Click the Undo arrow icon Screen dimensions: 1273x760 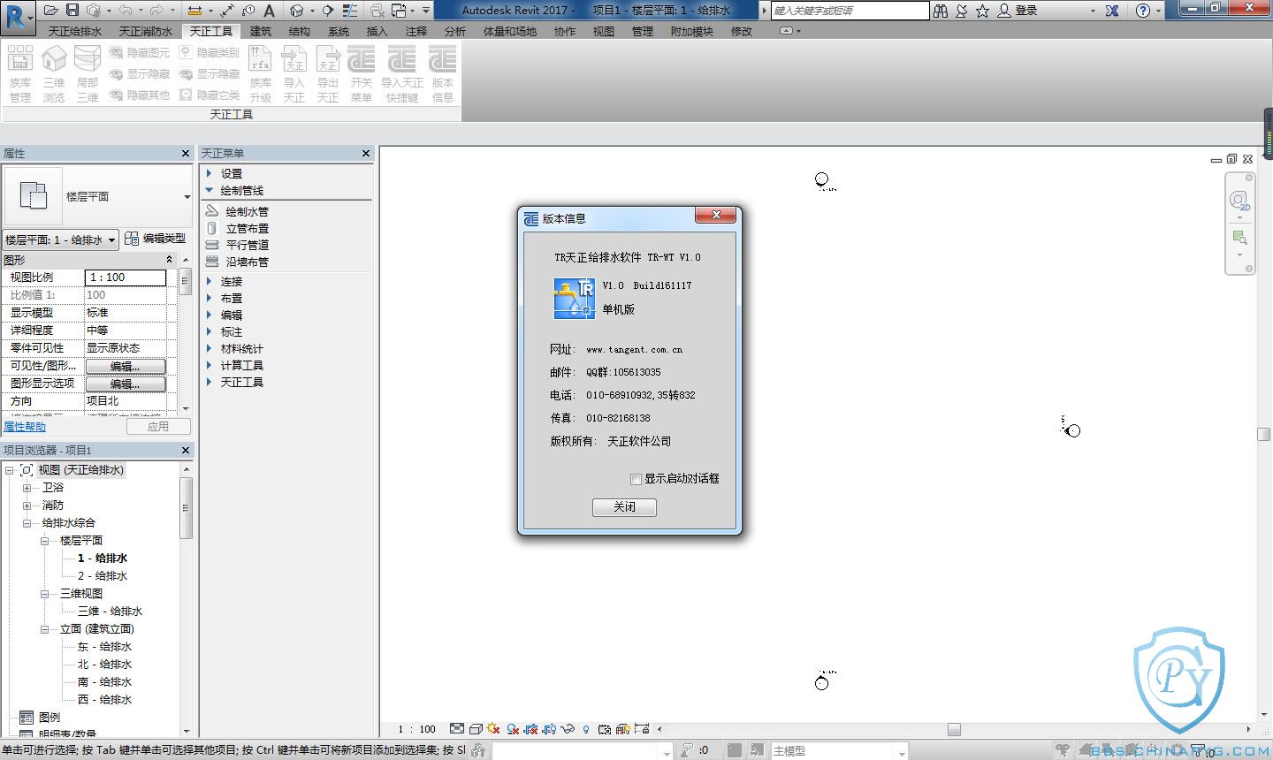(x=125, y=11)
